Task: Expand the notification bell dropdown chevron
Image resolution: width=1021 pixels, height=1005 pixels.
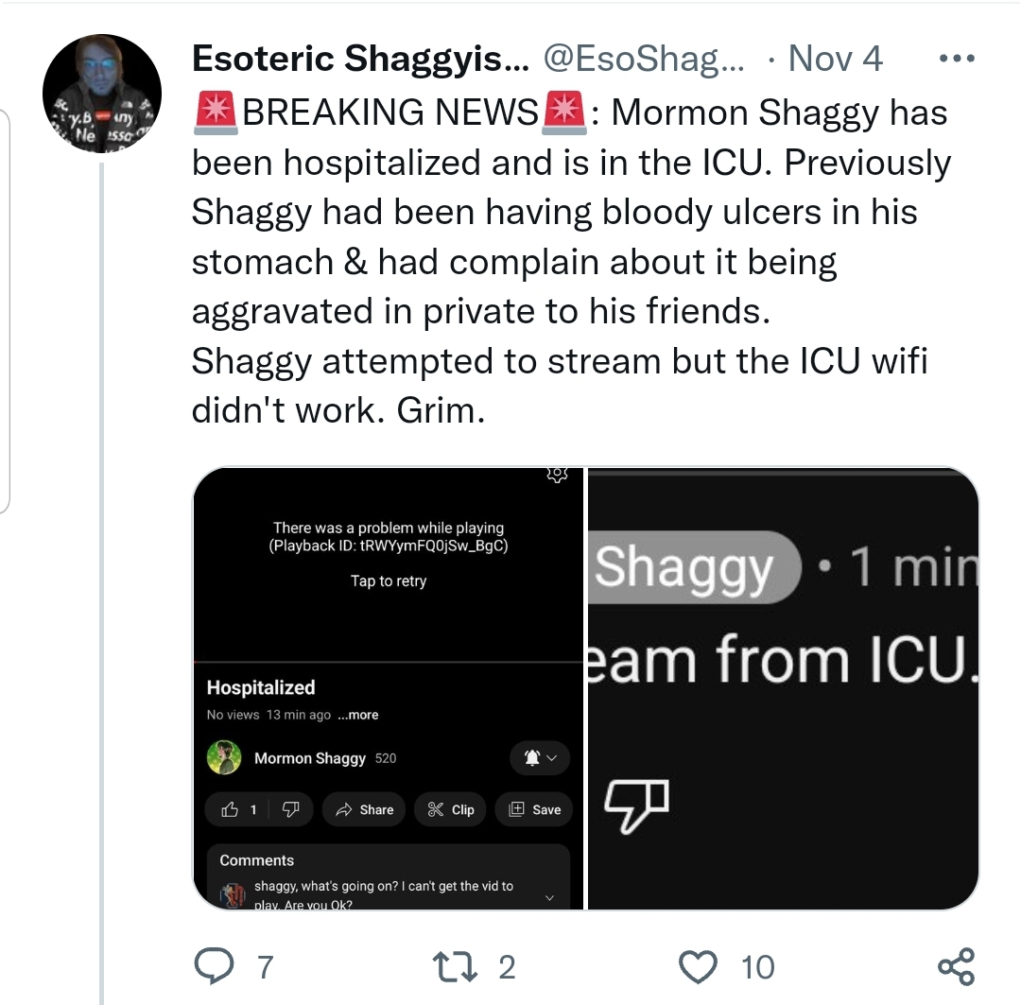Action: coord(553,757)
